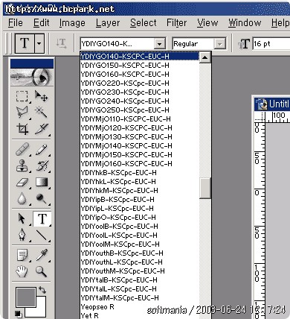Click the foreground color swatch
The width and height of the screenshot is (290, 319).
(26, 297)
